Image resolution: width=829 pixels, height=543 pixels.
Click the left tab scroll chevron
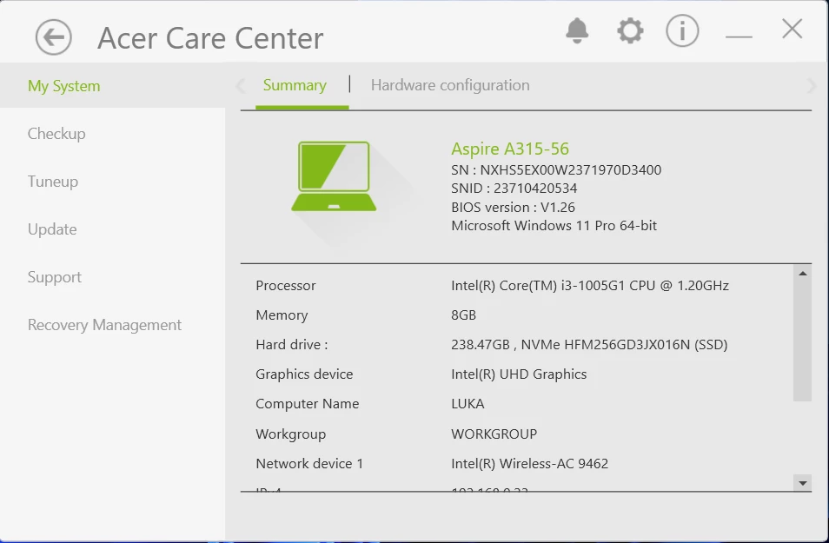241,85
